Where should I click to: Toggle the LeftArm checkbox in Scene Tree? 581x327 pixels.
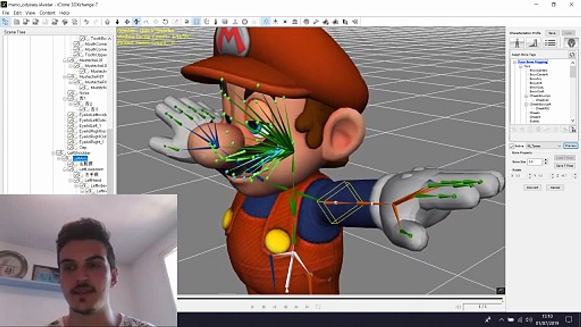pos(65,159)
